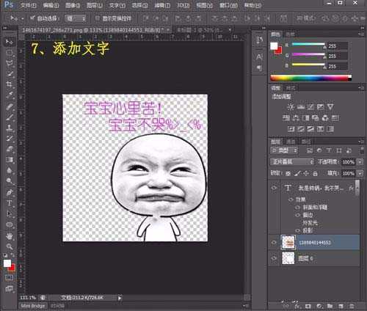Select the Pen tool
The height and width of the screenshot is (311, 367).
pyautogui.click(x=10, y=192)
